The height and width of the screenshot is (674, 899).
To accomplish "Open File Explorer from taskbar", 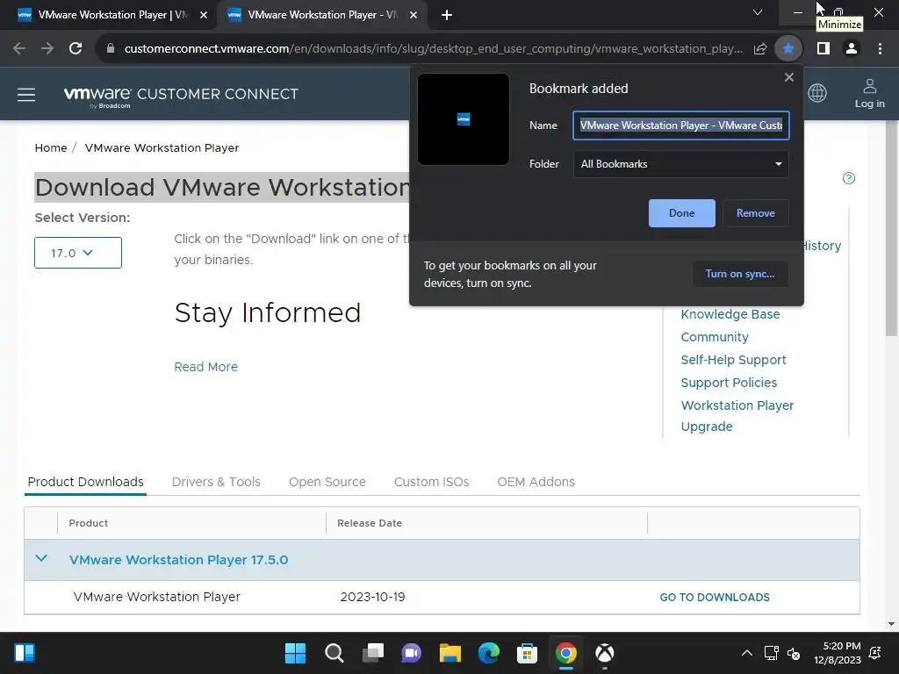I will pyautogui.click(x=450, y=653).
